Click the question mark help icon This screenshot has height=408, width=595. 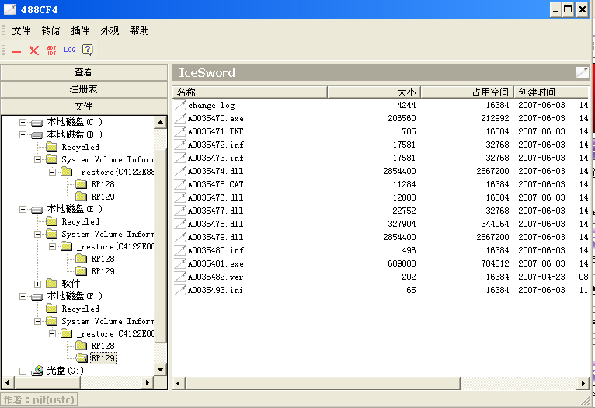point(88,51)
